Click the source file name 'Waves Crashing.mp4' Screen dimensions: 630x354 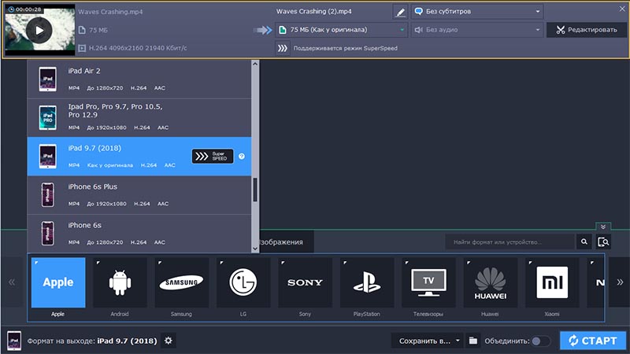click(110, 12)
